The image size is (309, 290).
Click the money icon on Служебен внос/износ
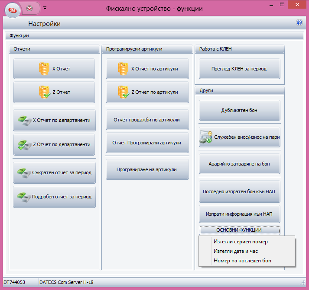(x=206, y=137)
